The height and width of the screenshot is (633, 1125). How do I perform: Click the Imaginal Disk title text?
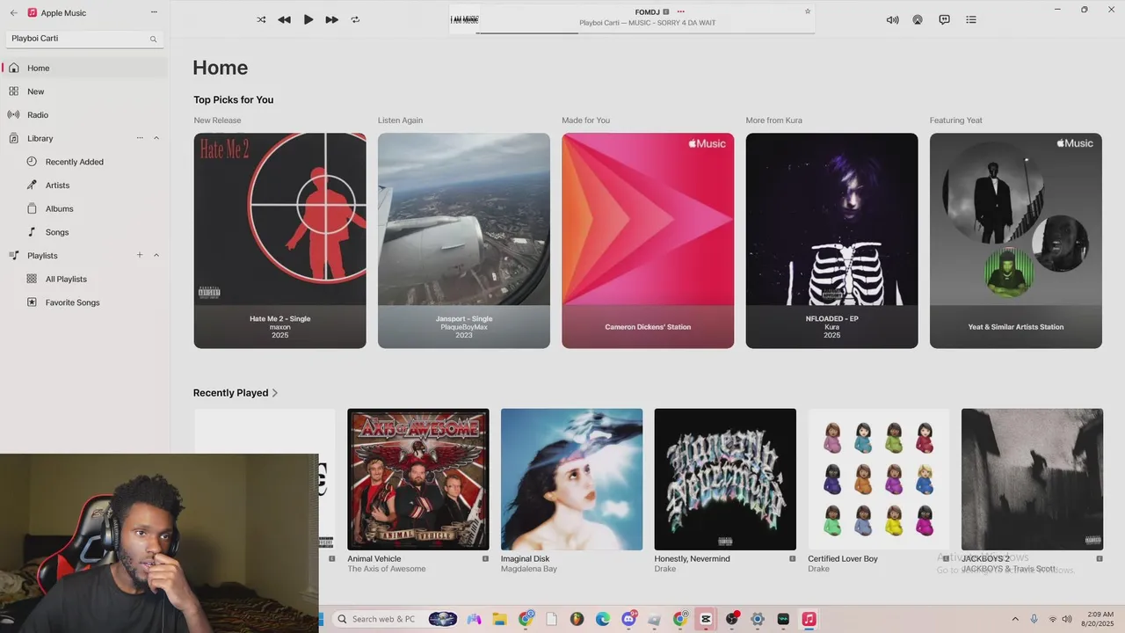526,558
